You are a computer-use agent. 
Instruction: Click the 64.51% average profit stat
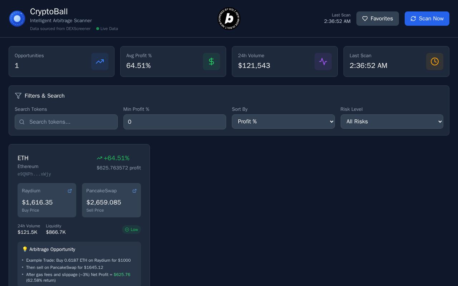pyautogui.click(x=138, y=65)
